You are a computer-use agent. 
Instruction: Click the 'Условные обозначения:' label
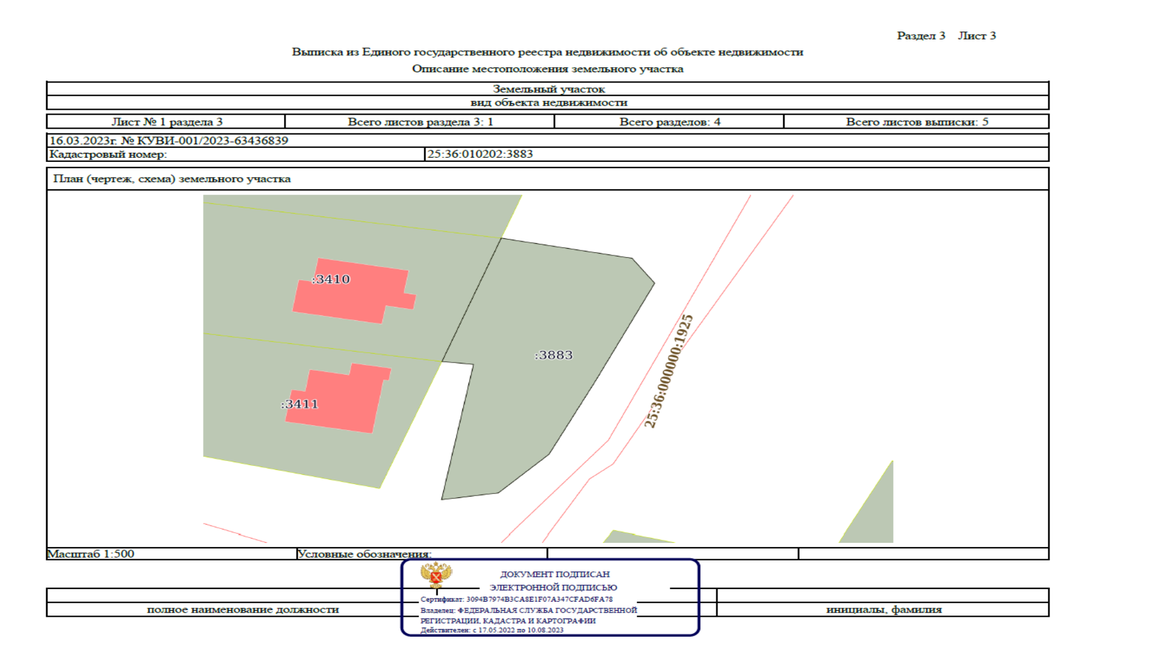tap(364, 554)
